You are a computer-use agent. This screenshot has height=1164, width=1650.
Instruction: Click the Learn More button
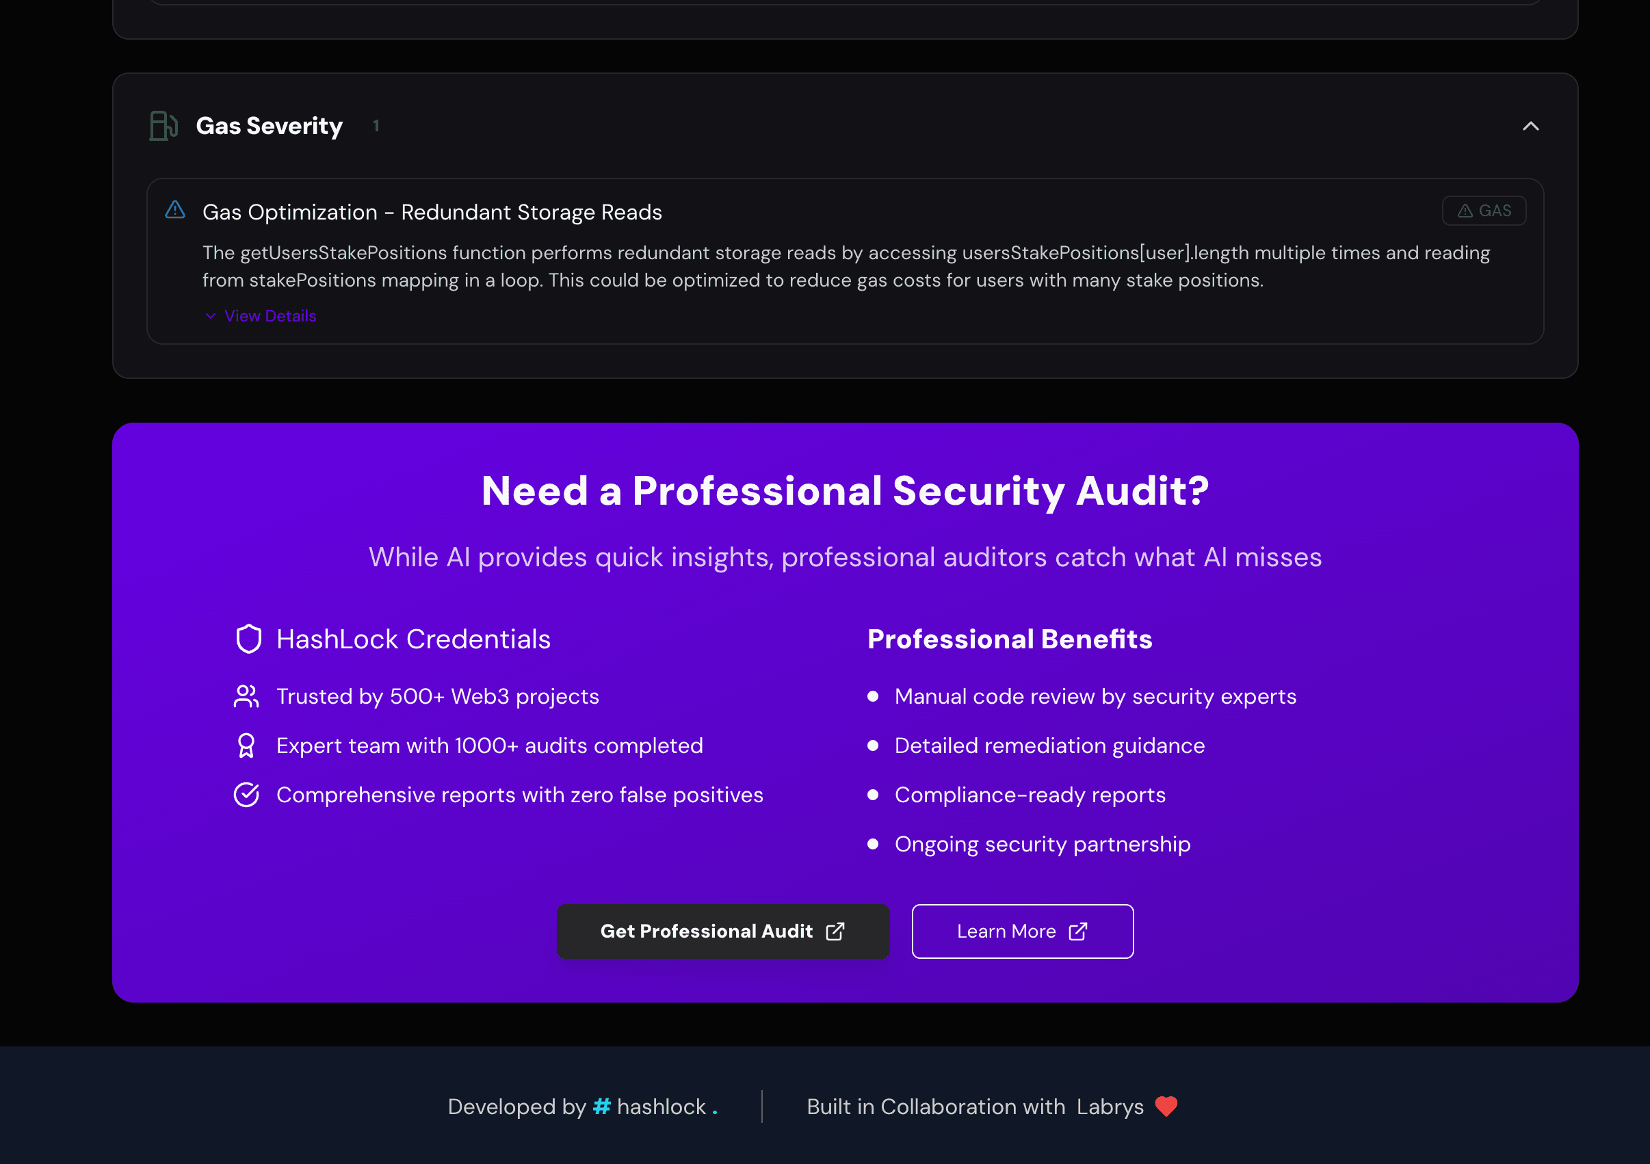(x=1023, y=931)
